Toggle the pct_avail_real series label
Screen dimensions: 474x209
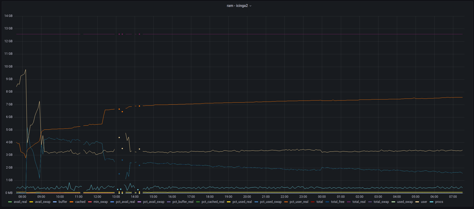tap(125, 202)
